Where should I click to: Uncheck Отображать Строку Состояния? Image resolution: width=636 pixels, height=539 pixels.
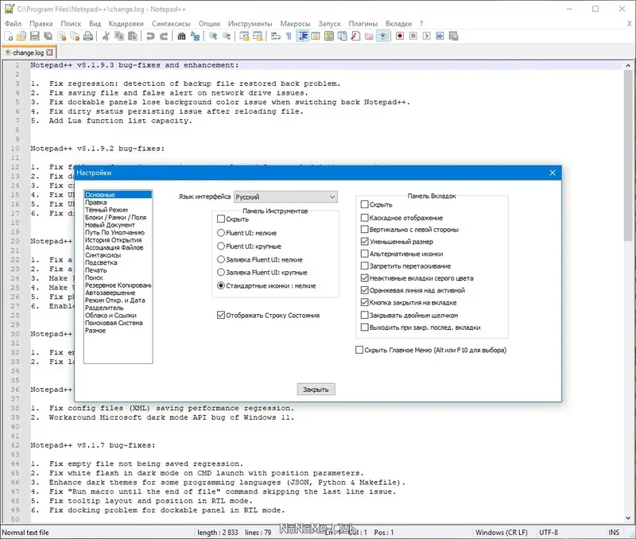coord(221,316)
